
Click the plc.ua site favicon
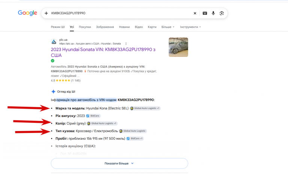coord(54,42)
